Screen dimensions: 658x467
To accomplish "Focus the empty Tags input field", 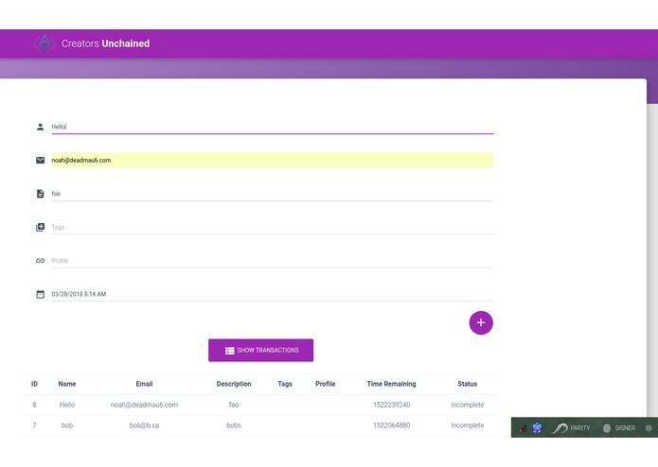I will [x=273, y=227].
